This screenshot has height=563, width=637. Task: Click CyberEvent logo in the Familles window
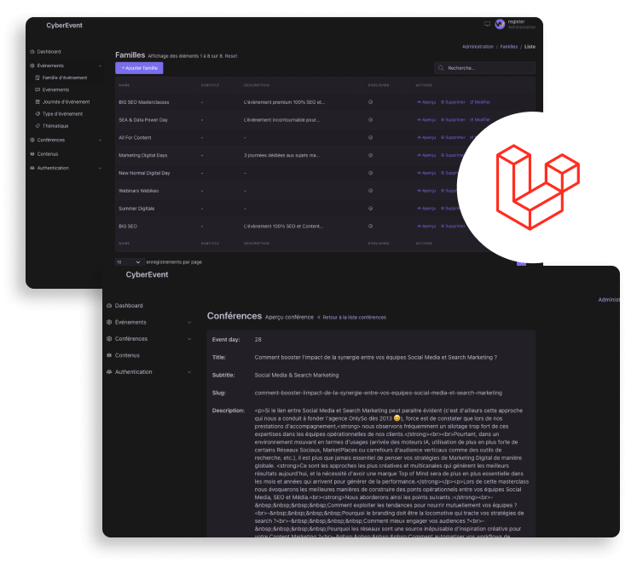click(x=64, y=26)
